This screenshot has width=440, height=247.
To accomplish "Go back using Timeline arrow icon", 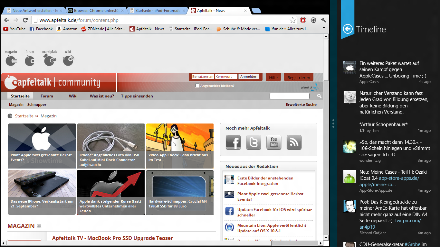I will (348, 29).
